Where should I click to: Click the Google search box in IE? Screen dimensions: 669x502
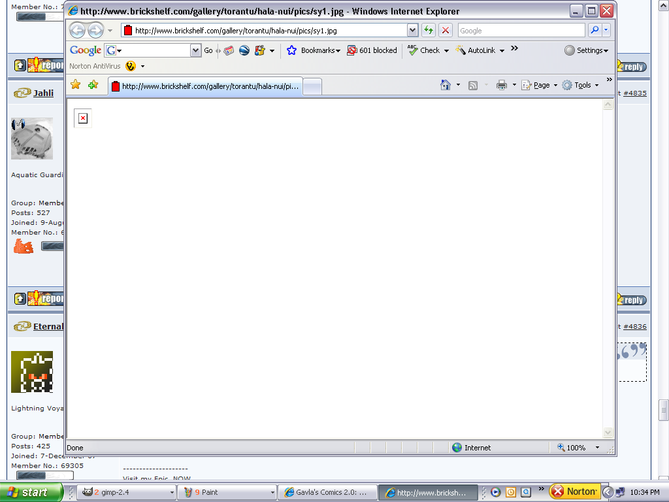(x=521, y=30)
